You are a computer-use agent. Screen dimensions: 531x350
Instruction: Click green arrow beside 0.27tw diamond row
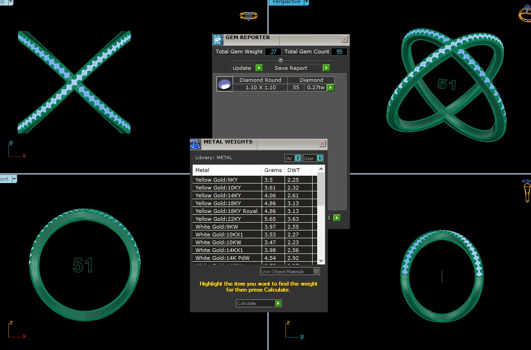click(330, 87)
